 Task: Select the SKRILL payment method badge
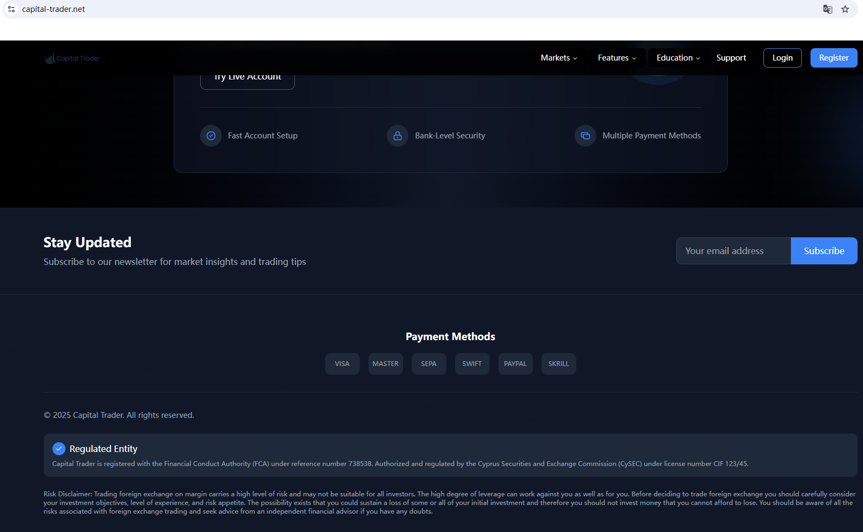pyautogui.click(x=558, y=364)
